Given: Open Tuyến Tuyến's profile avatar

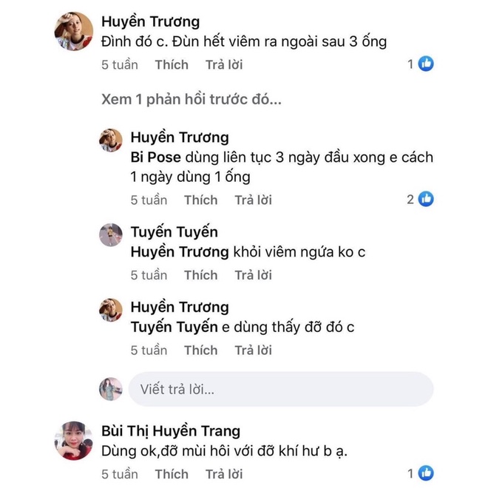Looking at the screenshot, I should click(x=111, y=234).
